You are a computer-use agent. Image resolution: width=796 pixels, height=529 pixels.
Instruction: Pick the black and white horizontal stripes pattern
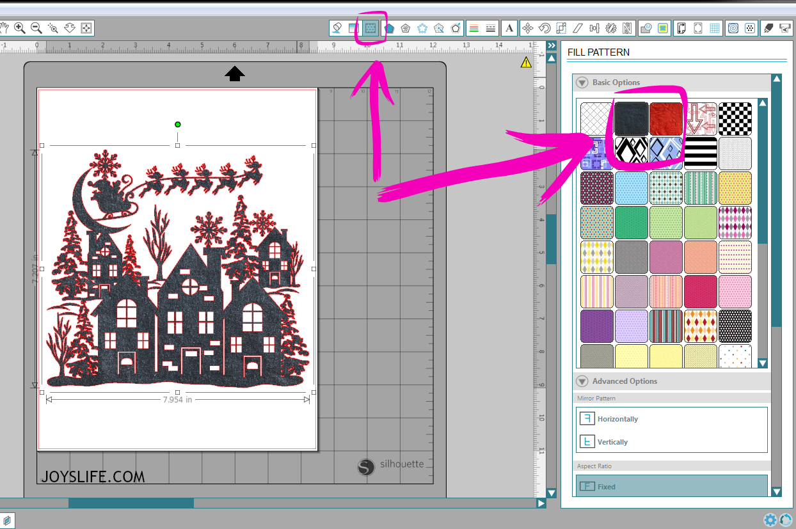[x=701, y=153]
